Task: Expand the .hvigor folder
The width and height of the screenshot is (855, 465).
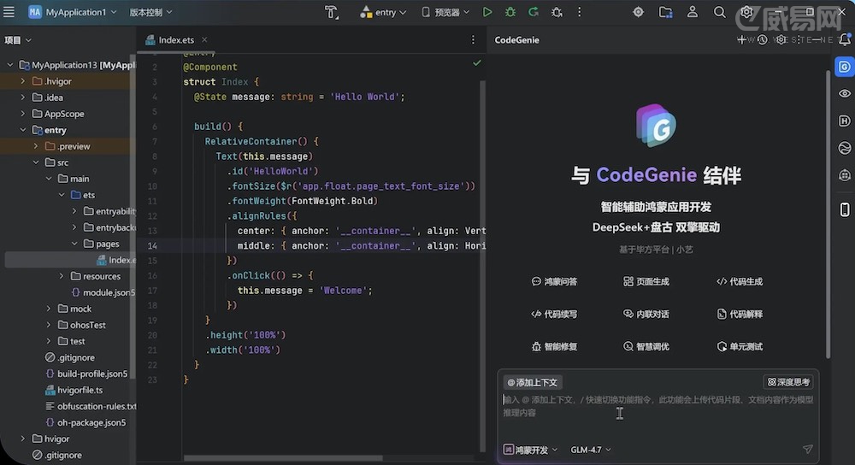Action: [x=23, y=81]
